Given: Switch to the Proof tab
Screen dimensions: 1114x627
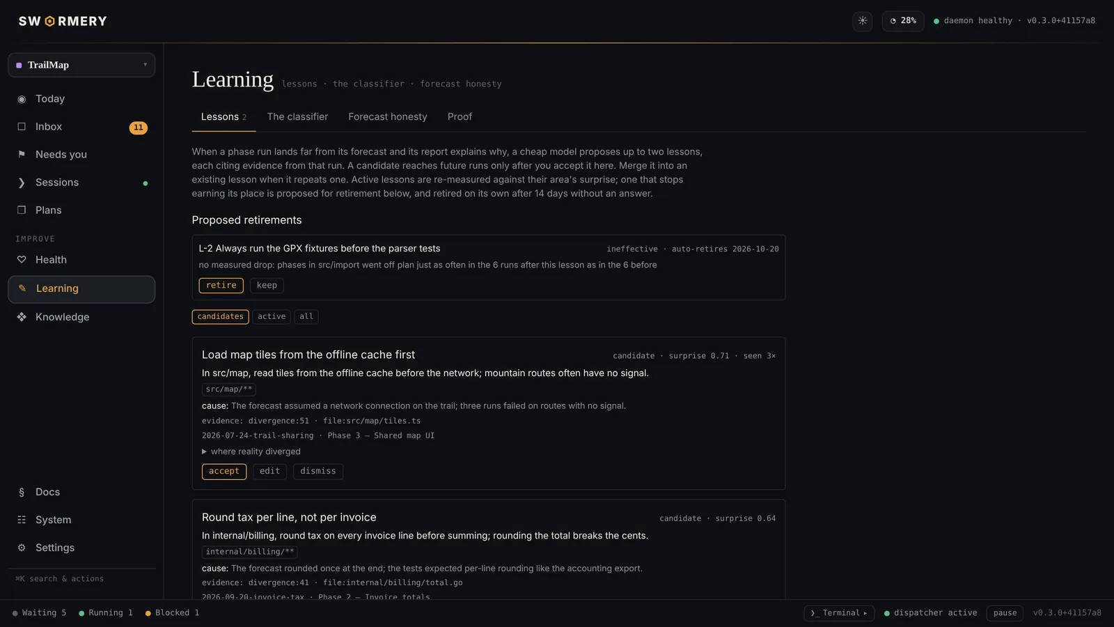Looking at the screenshot, I should [x=460, y=117].
